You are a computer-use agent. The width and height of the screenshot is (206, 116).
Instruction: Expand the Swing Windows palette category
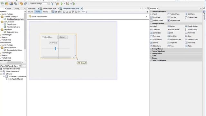151,51
